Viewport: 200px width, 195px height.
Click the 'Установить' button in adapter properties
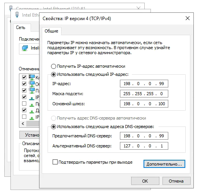29,135
